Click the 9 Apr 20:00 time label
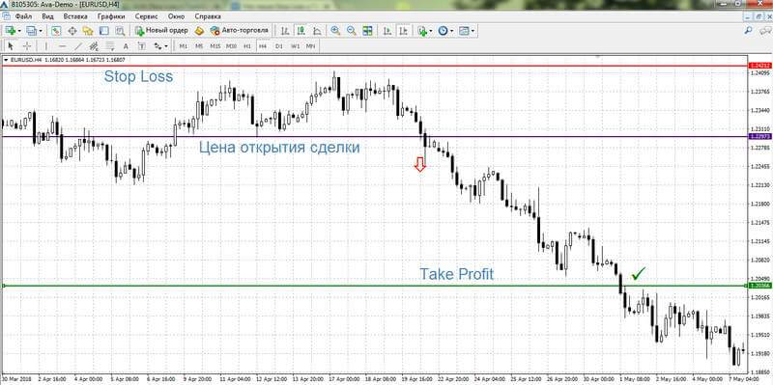Viewport: 773px width, 385px height. 197,380
